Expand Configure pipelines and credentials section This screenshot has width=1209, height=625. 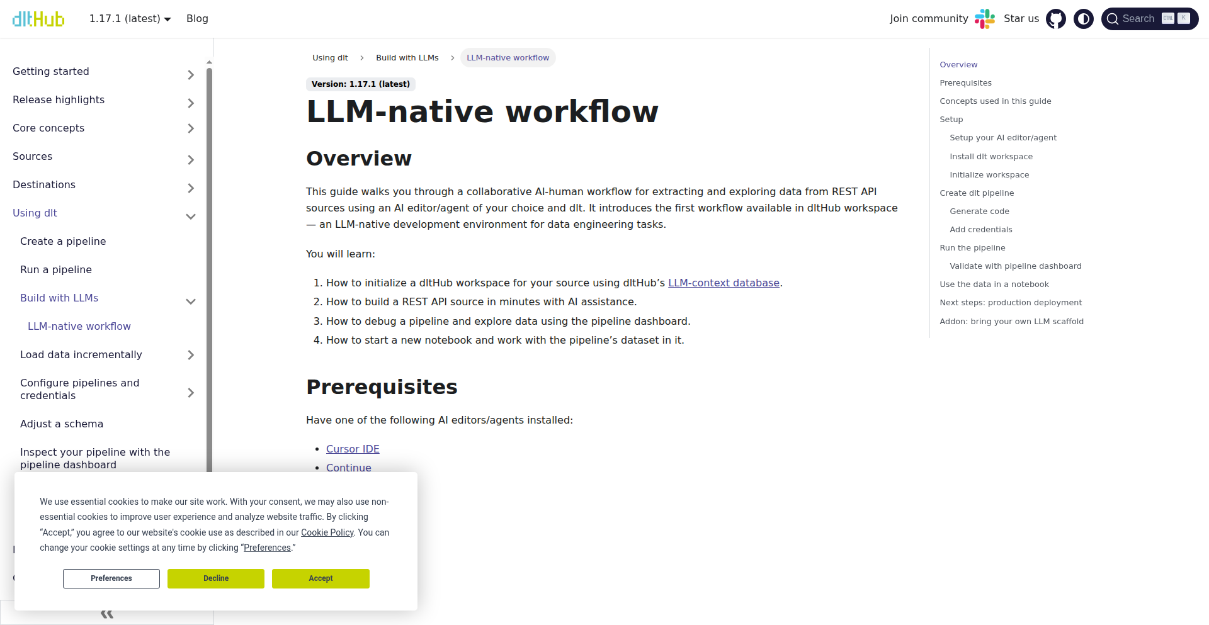pyautogui.click(x=191, y=393)
